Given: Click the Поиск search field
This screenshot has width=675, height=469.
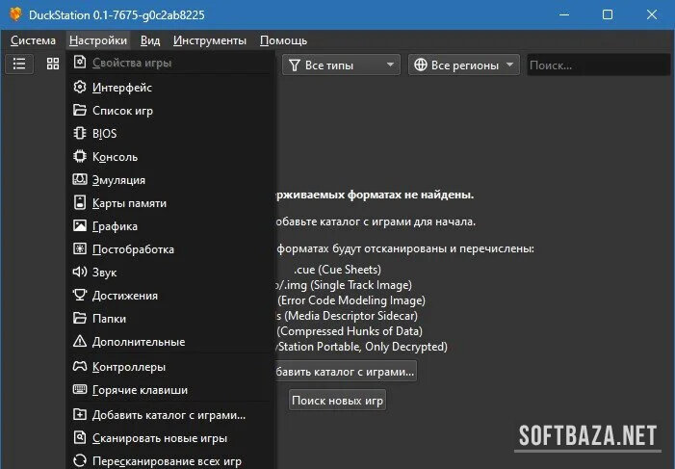Looking at the screenshot, I should 598,65.
